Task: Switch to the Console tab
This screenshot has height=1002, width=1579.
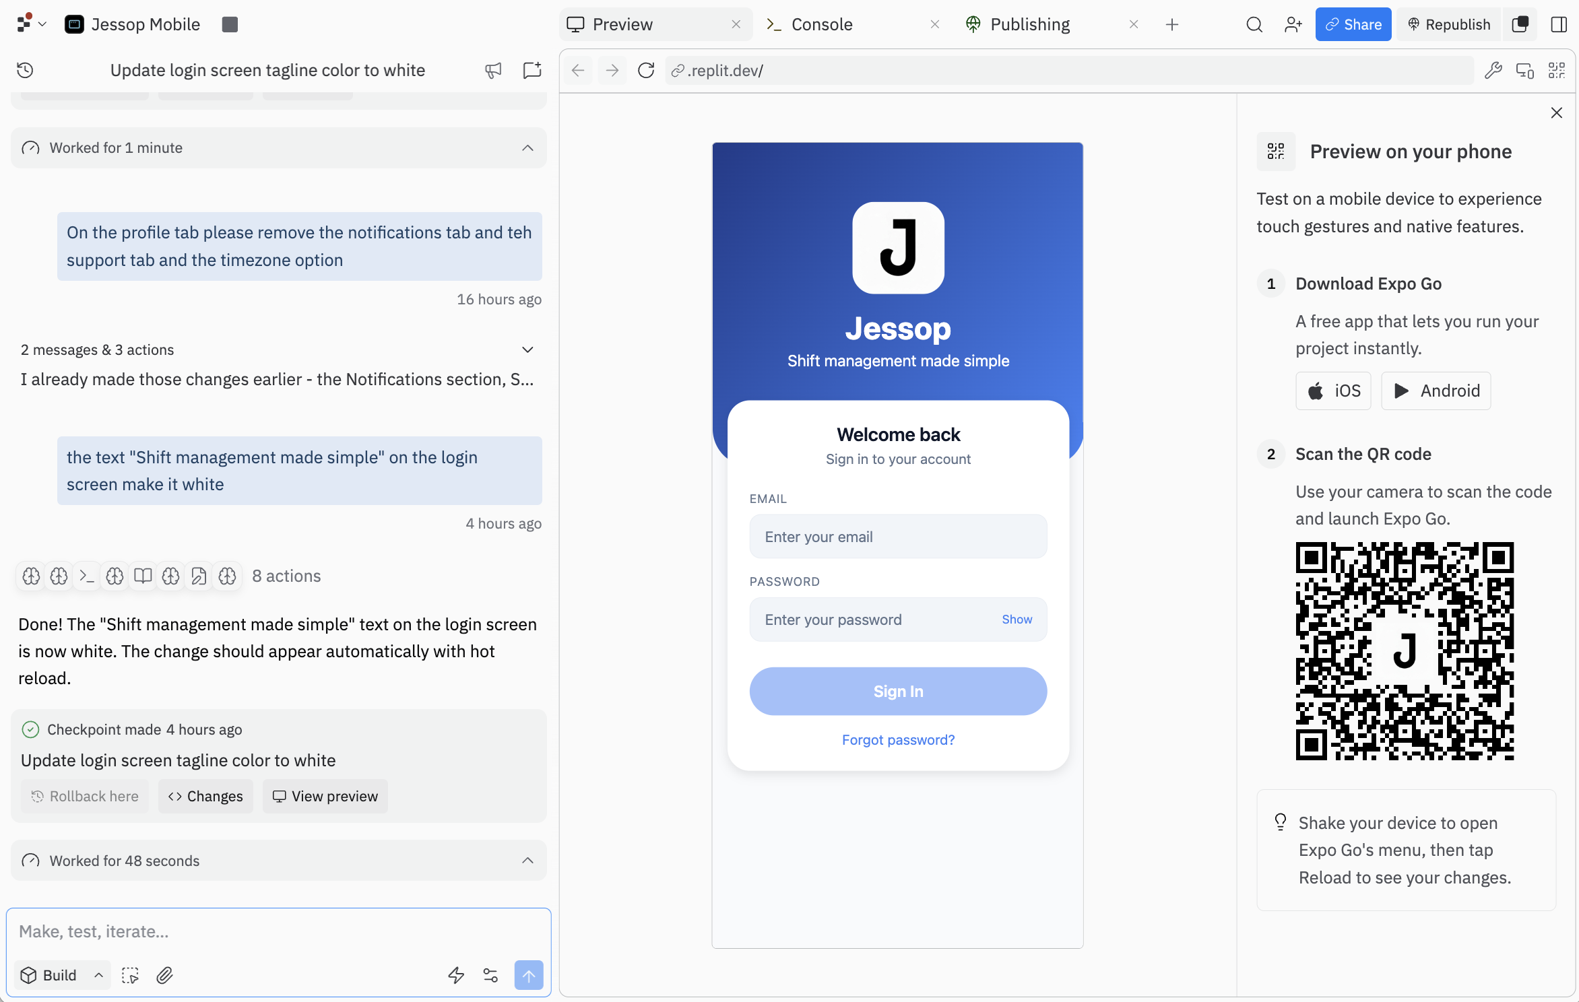Action: 821,24
